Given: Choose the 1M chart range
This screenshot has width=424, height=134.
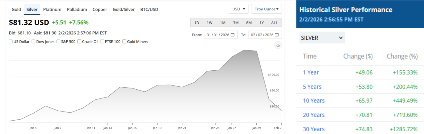Looking at the screenshot, I should (223, 22).
